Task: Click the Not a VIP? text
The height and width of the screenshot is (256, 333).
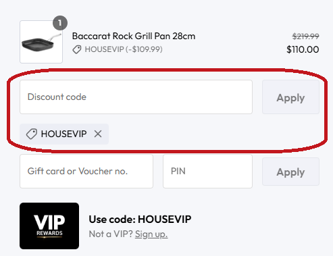Action: pos(111,234)
